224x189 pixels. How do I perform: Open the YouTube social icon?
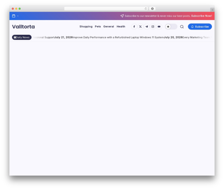(159, 27)
